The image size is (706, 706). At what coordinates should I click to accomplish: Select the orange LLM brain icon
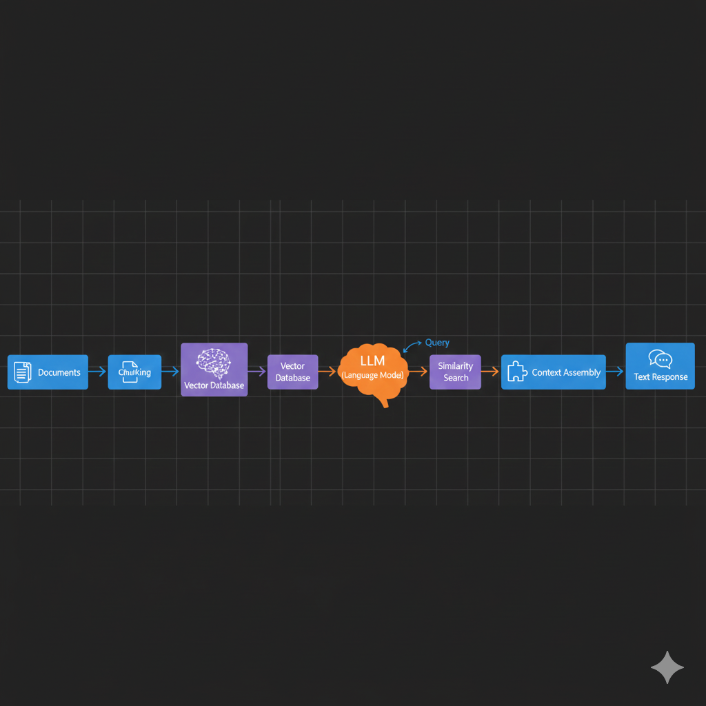pyautogui.click(x=372, y=369)
